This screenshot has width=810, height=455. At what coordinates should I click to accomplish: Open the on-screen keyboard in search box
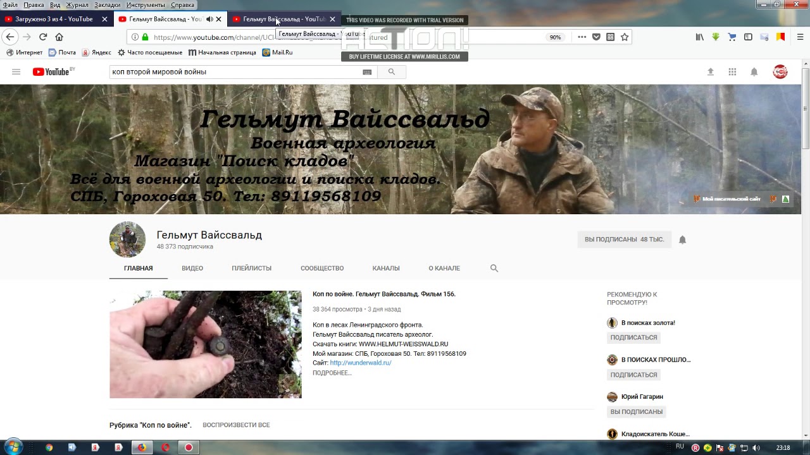[x=367, y=72]
